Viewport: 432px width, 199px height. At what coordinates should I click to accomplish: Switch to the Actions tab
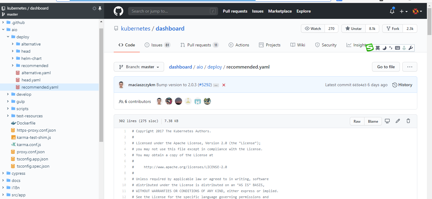pos(239,45)
